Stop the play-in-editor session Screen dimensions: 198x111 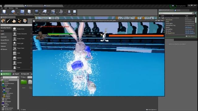(75, 12)
